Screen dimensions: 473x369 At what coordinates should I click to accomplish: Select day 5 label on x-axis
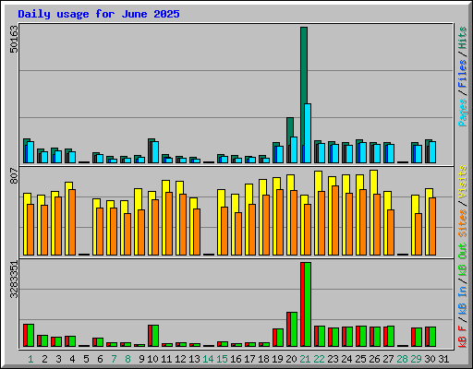[x=86, y=359]
